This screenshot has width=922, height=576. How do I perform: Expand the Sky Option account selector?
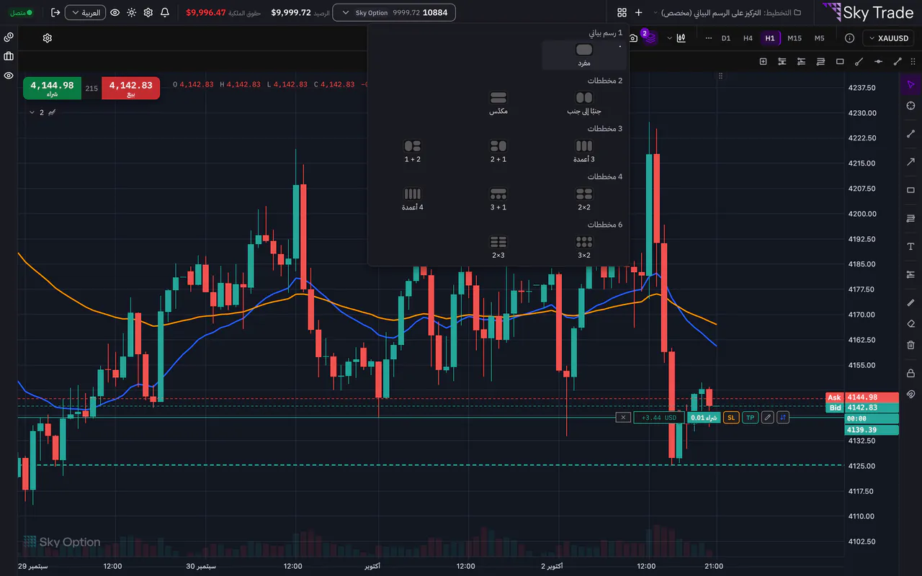click(395, 12)
